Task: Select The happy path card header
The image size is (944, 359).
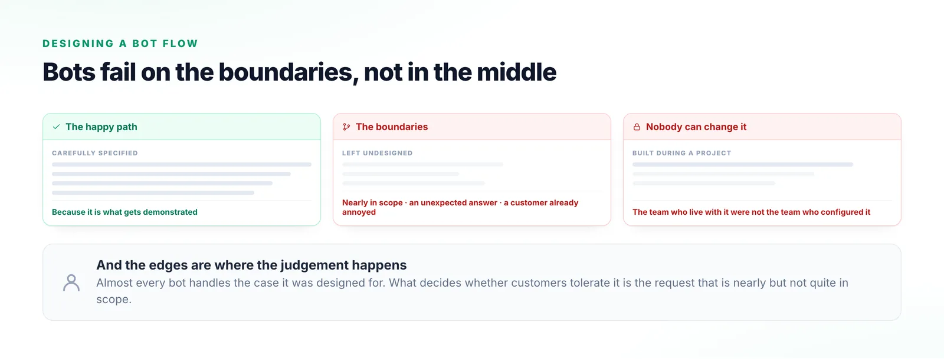Action: tap(182, 127)
